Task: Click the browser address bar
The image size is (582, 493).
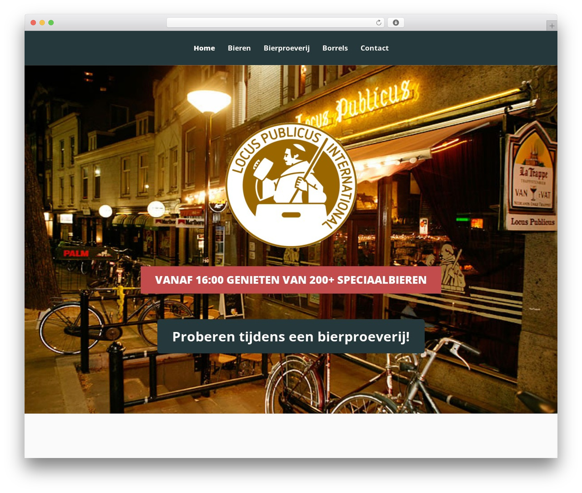Action: (275, 23)
